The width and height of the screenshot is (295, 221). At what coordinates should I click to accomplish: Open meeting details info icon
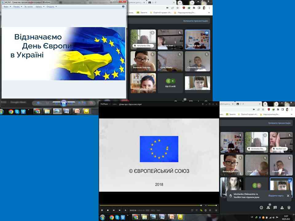pos(261,207)
